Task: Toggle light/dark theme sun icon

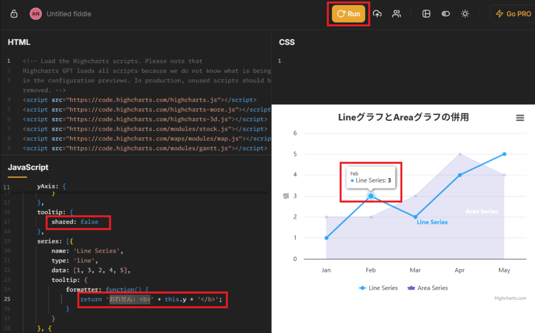Action: tap(464, 14)
